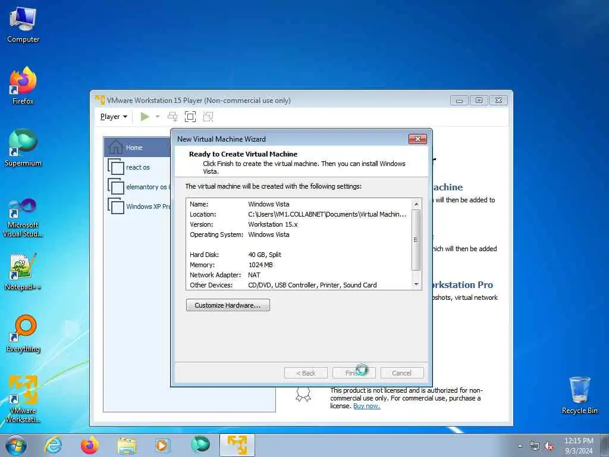The image size is (609, 457).
Task: Select the react os virtual machine
Action: tap(137, 167)
